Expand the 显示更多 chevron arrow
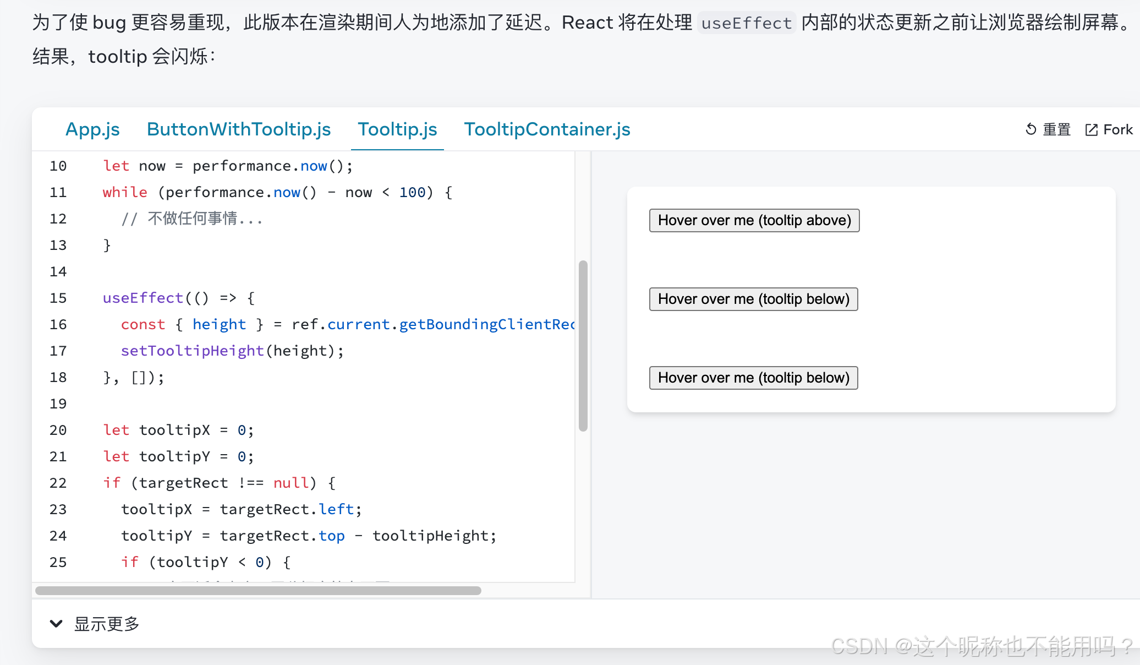The height and width of the screenshot is (665, 1140). pos(56,624)
